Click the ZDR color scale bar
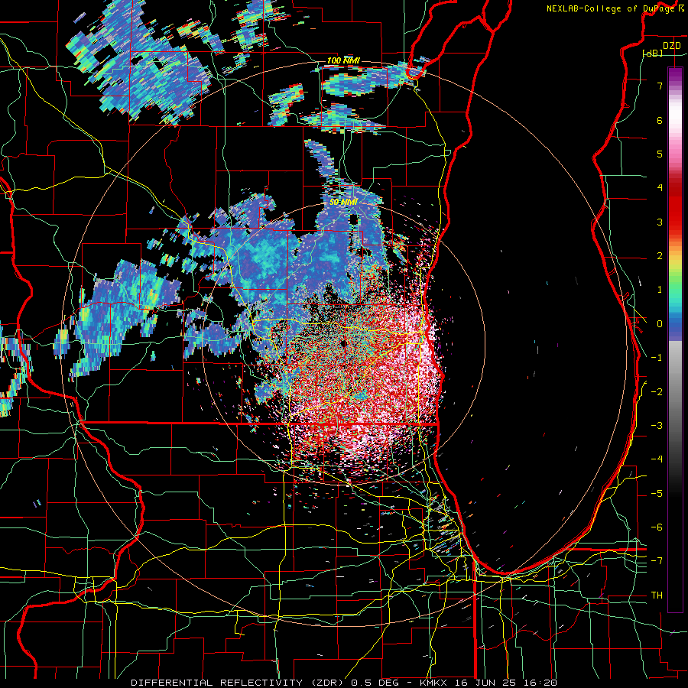688x688 pixels. (x=675, y=339)
